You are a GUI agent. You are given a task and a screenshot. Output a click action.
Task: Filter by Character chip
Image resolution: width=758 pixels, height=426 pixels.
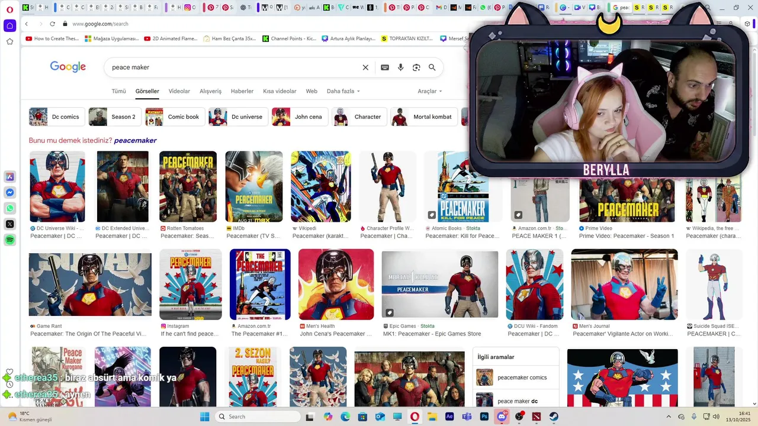[x=359, y=117]
